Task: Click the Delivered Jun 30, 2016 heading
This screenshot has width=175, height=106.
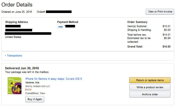Action: coord(22,68)
